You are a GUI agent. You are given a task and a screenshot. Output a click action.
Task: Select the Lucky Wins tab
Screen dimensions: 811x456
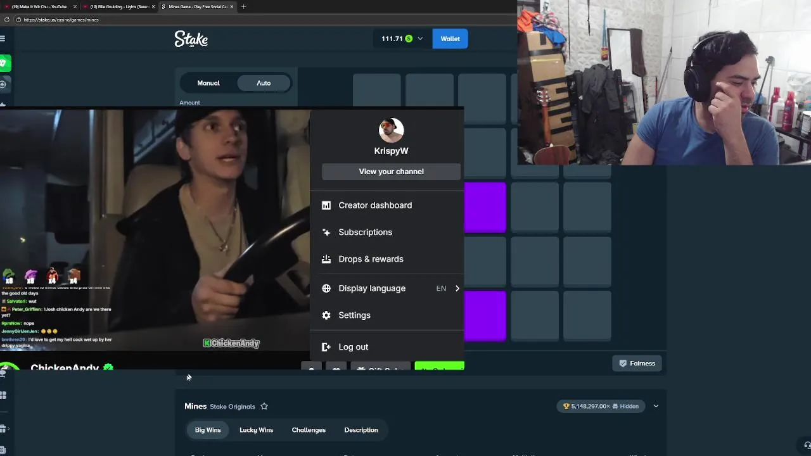tap(256, 430)
